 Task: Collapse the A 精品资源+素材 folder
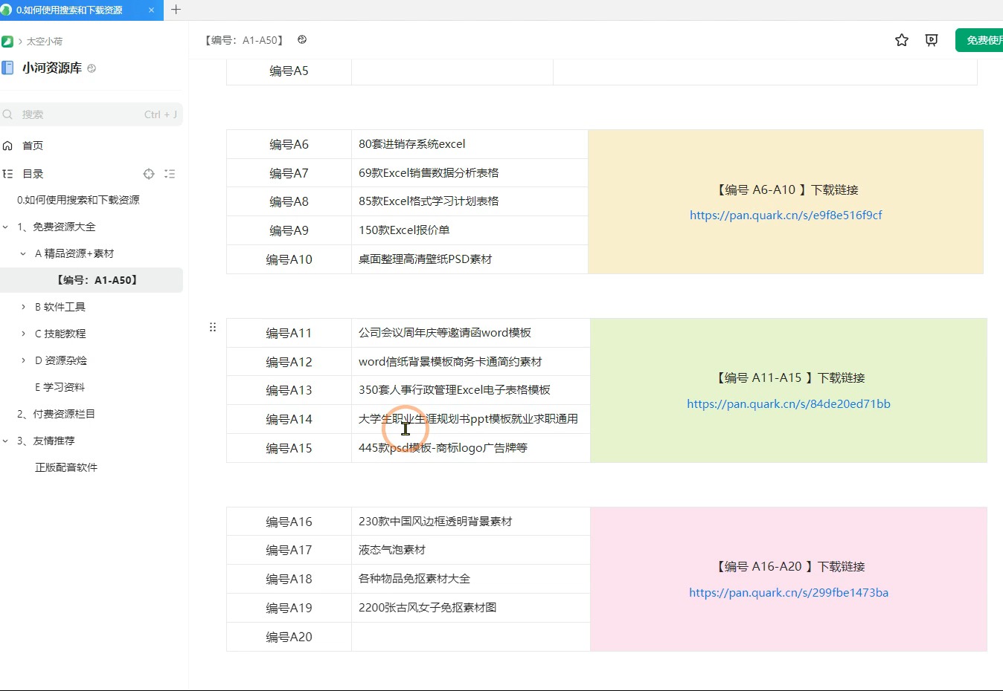(x=23, y=253)
